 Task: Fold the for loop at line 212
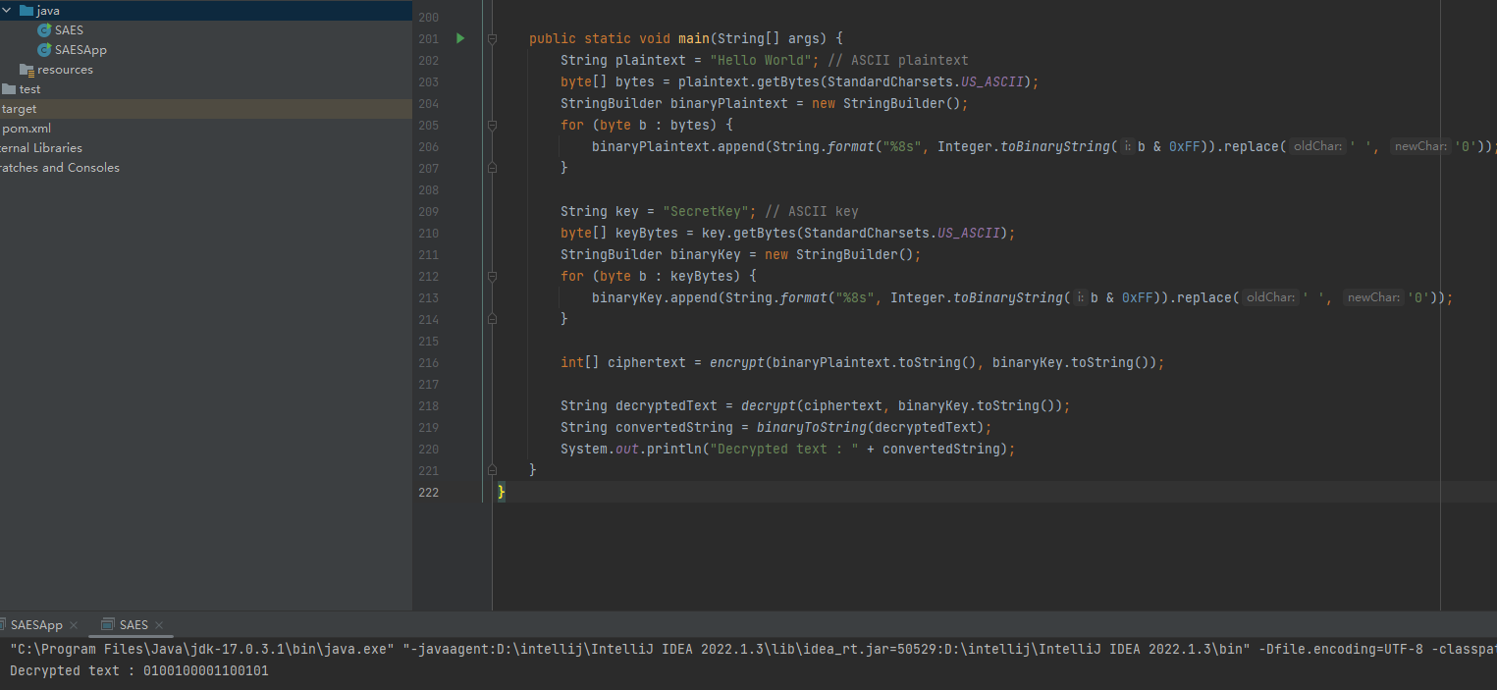[x=492, y=276]
